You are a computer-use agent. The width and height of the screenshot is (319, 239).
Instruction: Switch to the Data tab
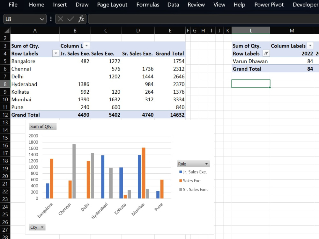coord(173,5)
